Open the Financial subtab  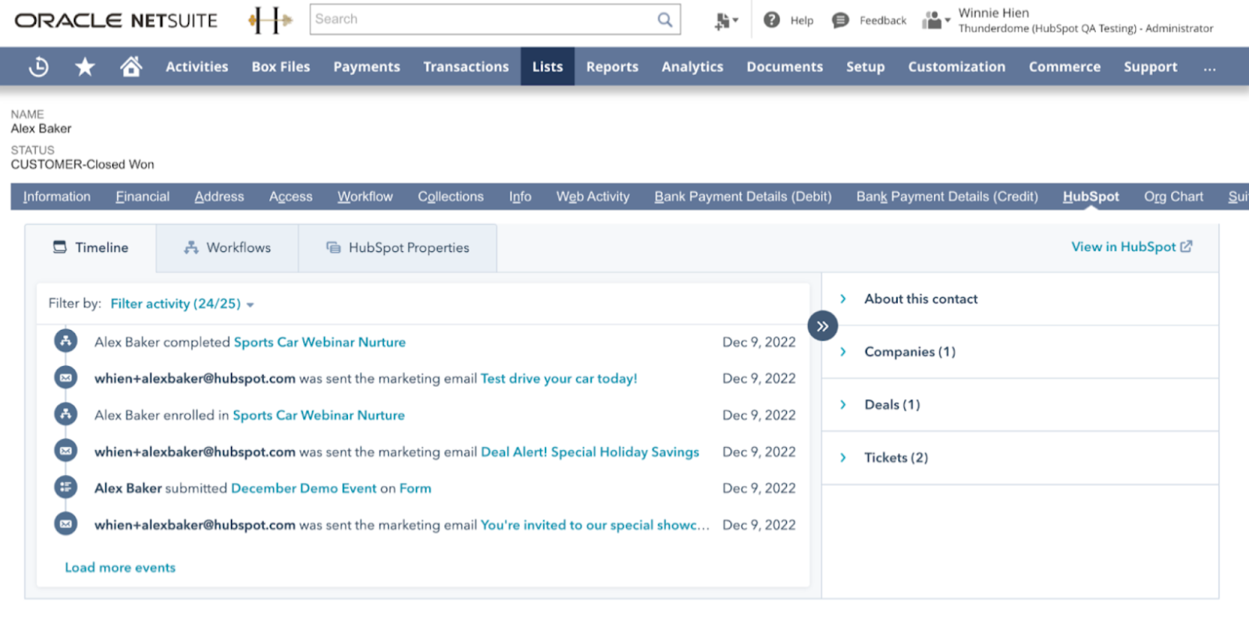click(143, 197)
